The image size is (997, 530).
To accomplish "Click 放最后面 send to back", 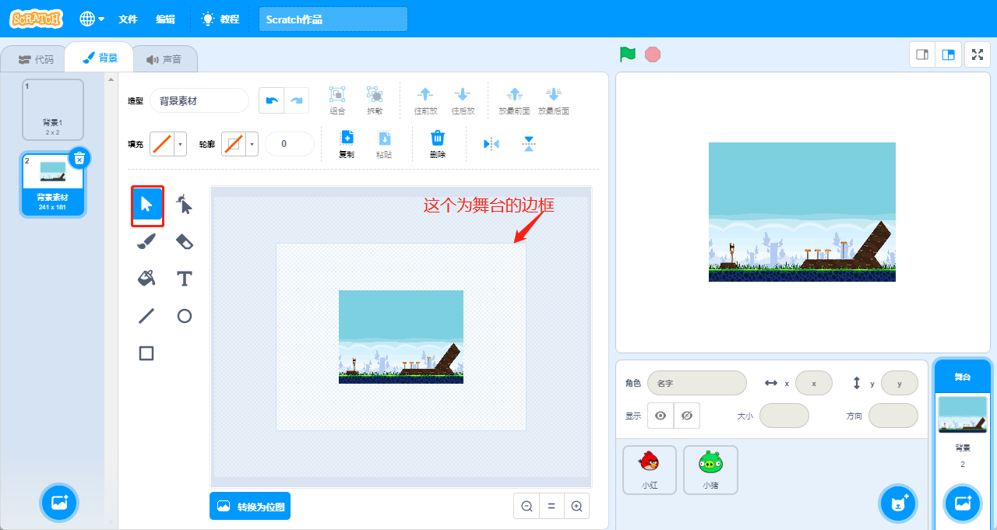I will click(x=554, y=100).
